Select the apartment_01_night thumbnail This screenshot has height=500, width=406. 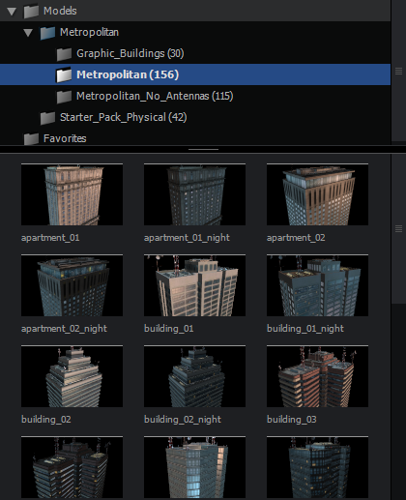(x=194, y=194)
